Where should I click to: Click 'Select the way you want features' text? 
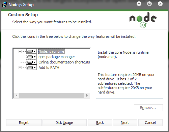(52, 22)
